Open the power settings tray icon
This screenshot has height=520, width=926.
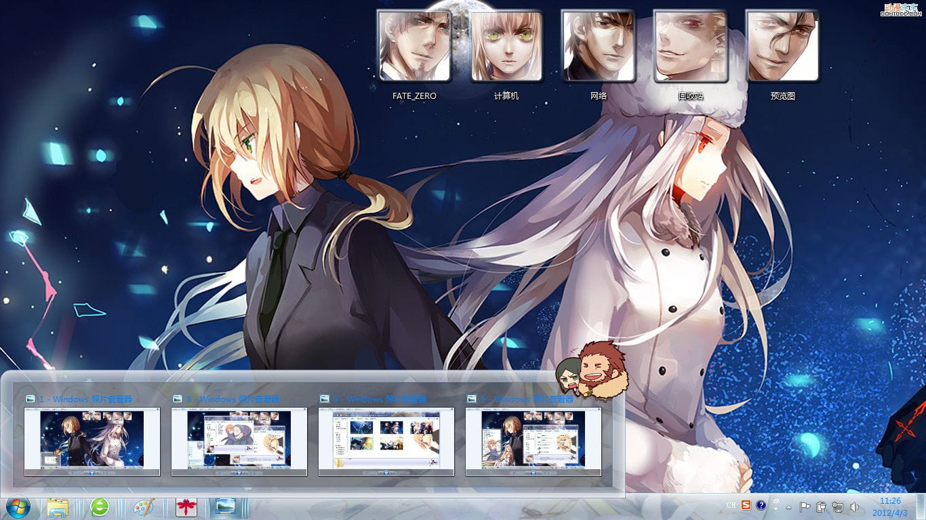point(820,506)
